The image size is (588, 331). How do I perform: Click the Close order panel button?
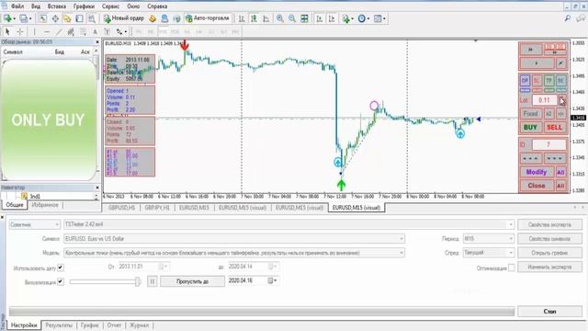[537, 186]
